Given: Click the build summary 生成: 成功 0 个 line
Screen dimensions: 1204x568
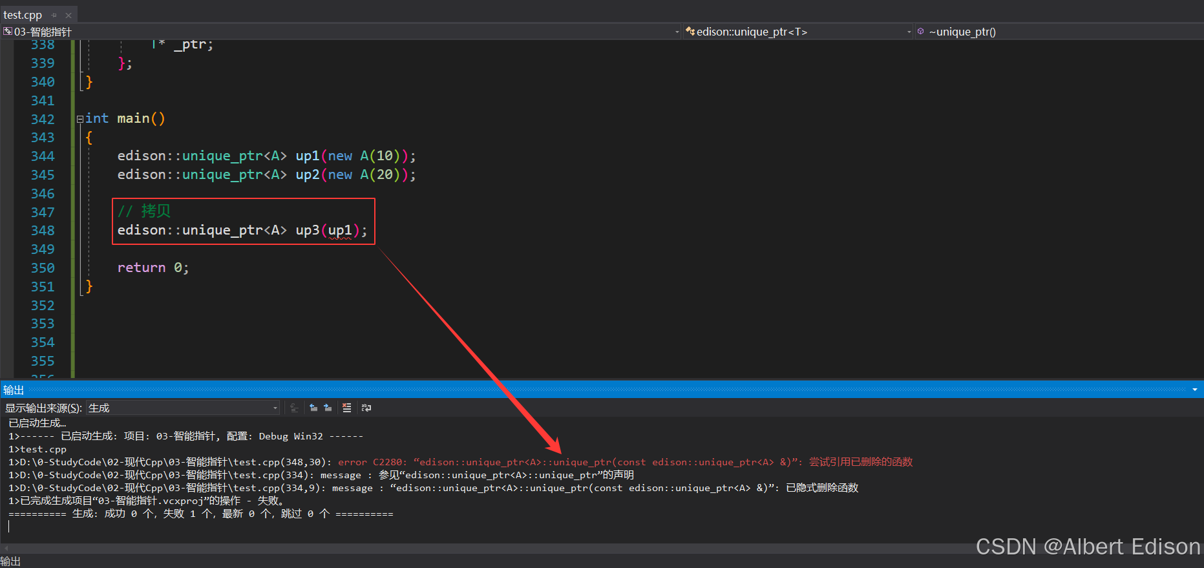Looking at the screenshot, I should click(x=200, y=514).
